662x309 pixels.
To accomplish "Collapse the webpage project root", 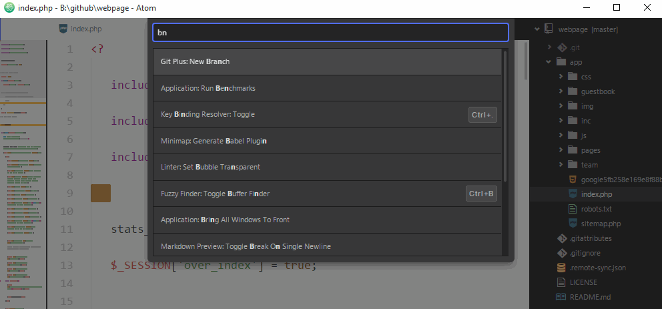I will click(537, 29).
